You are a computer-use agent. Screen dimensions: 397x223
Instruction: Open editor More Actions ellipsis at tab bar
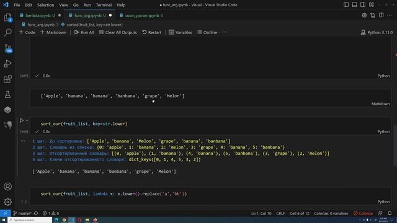pyautogui.click(x=390, y=15)
